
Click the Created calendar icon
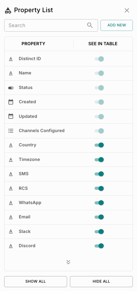point(11,102)
